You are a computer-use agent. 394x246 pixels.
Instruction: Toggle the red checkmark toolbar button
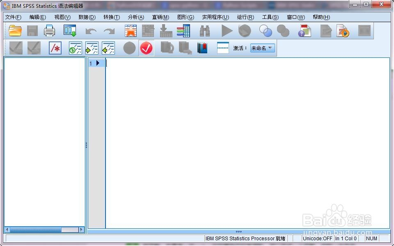coord(146,48)
